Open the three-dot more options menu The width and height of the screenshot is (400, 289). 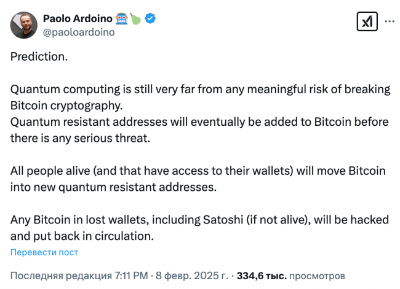[x=390, y=21]
